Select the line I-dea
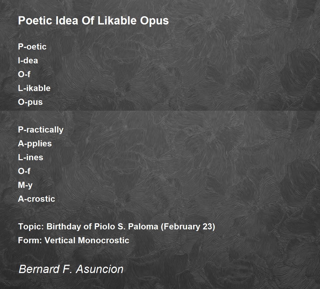The image size is (320, 289). tap(28, 60)
